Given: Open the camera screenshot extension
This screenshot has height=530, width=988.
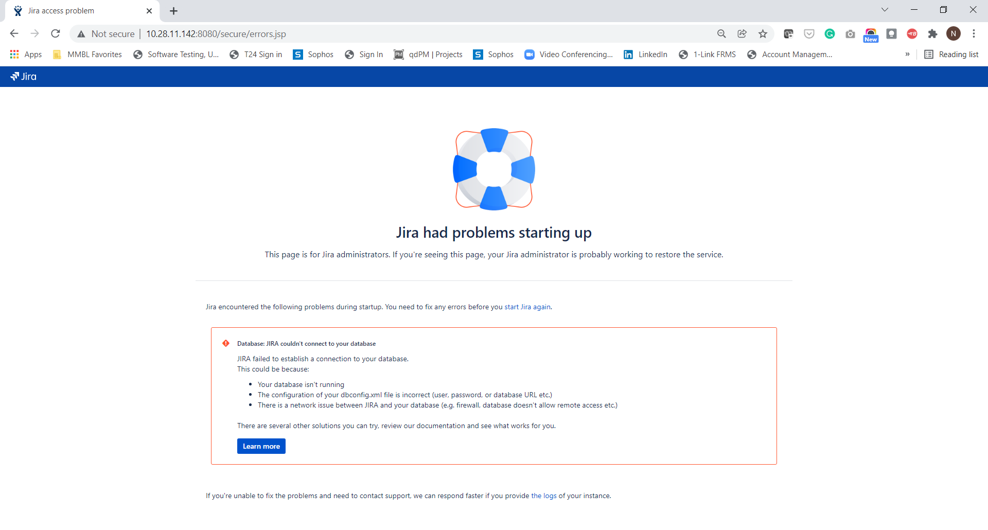Looking at the screenshot, I should [x=850, y=34].
